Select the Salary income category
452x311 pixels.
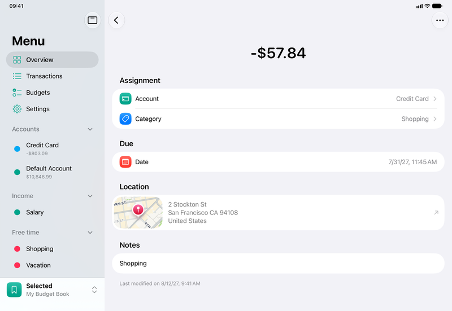pos(52,212)
